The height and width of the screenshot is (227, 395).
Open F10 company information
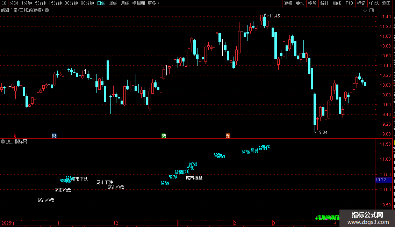point(349,3)
